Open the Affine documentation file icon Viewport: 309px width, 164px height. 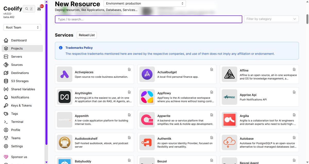pos(294,70)
